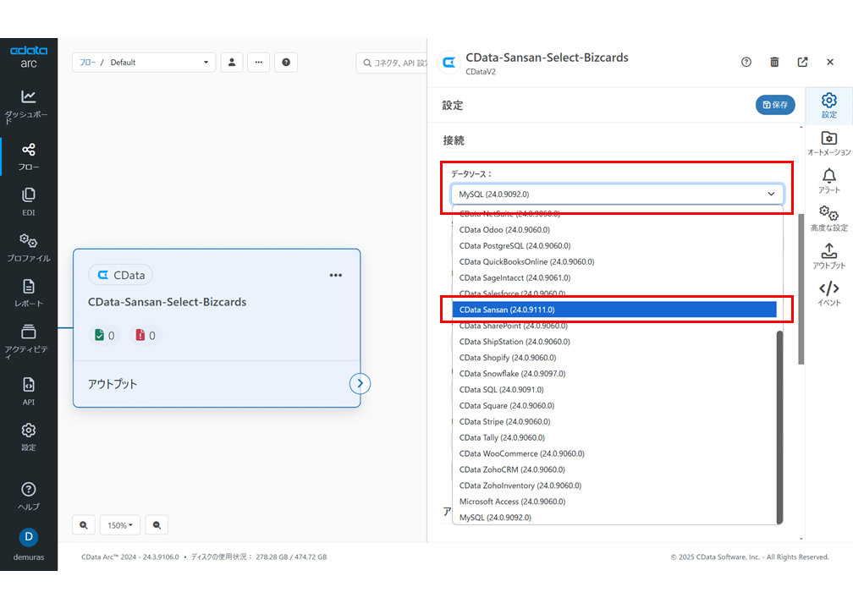Image resolution: width=853 pixels, height=609 pixels.
Task: Open the connector card's three-dot menu
Action: (x=336, y=275)
